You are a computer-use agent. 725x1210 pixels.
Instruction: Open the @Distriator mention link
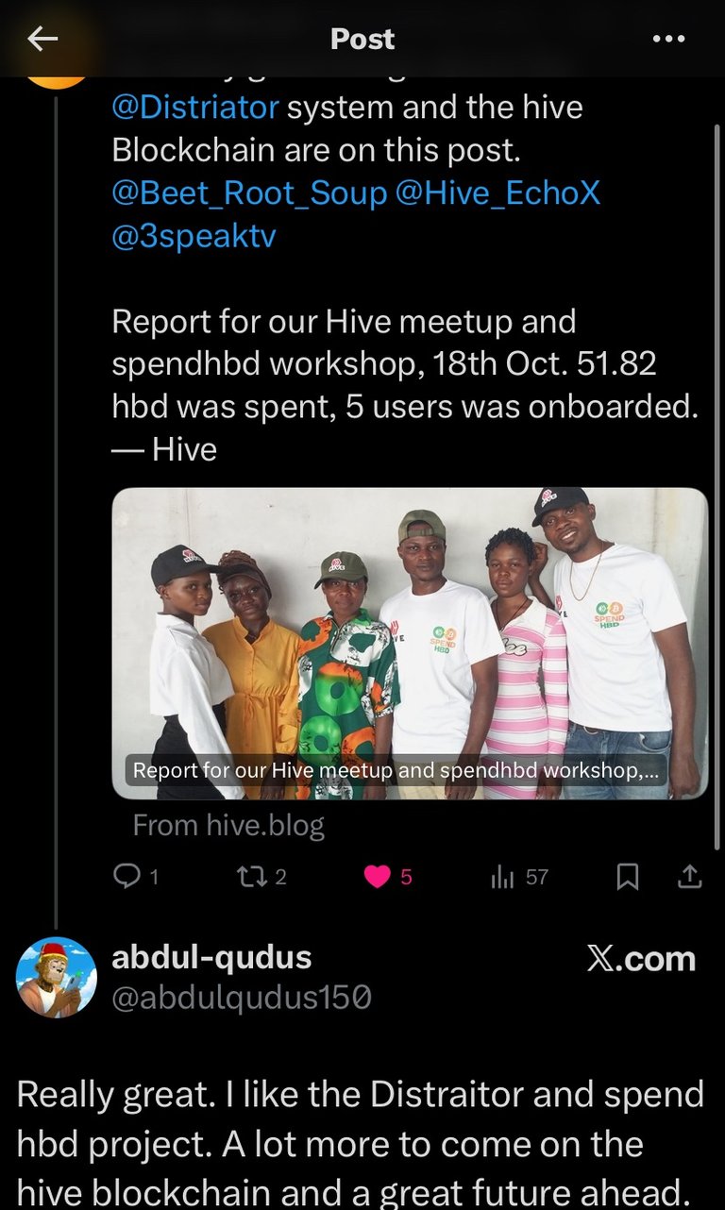tap(195, 107)
